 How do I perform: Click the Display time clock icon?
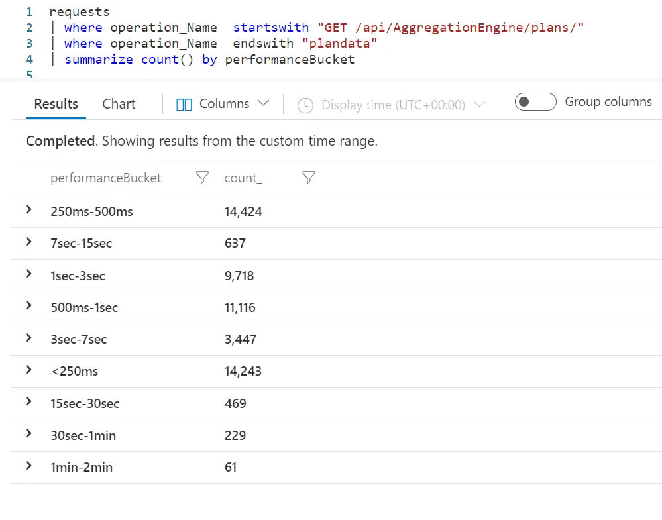pos(305,105)
